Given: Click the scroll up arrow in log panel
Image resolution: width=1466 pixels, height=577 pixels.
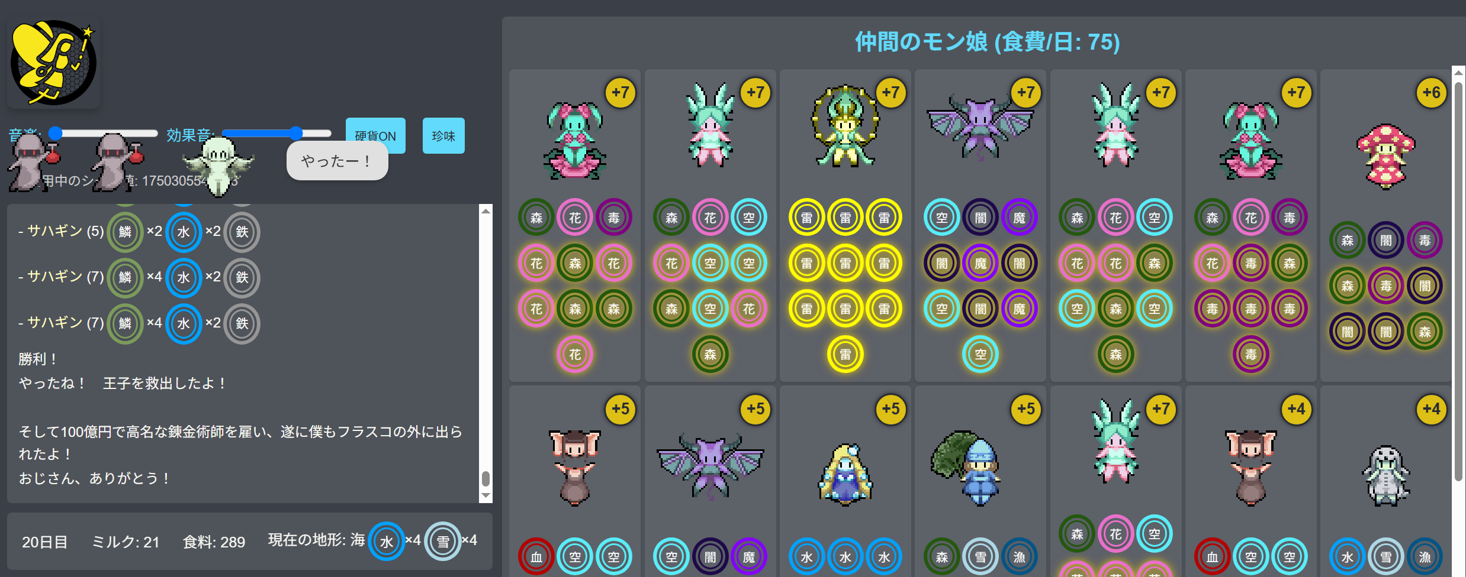Looking at the screenshot, I should 486,211.
